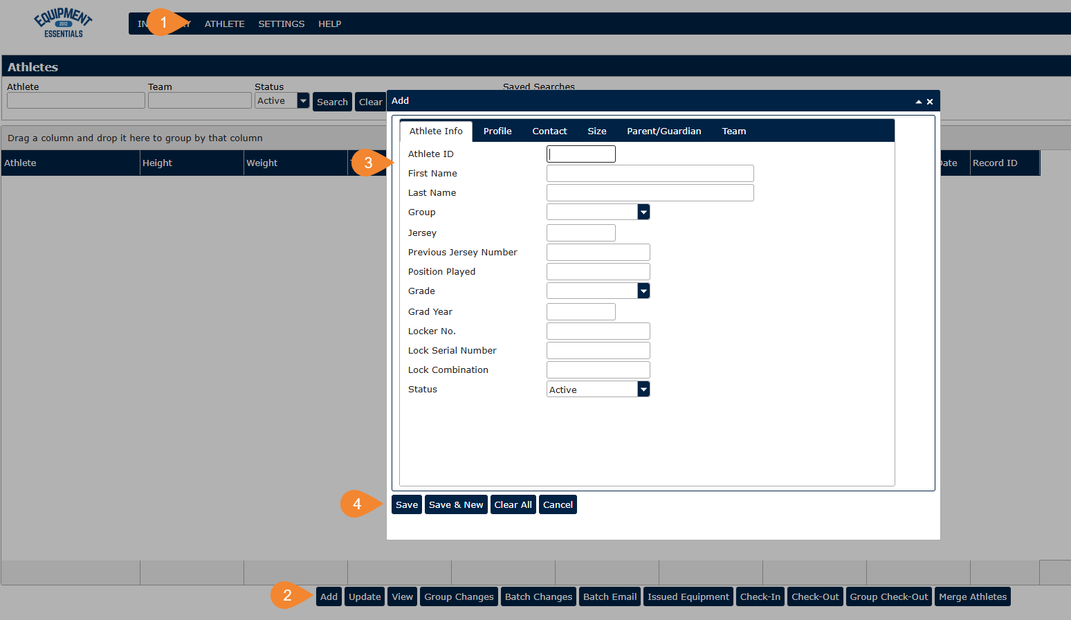Click the Clear All button
Image resolution: width=1071 pixels, height=620 pixels.
coord(513,504)
